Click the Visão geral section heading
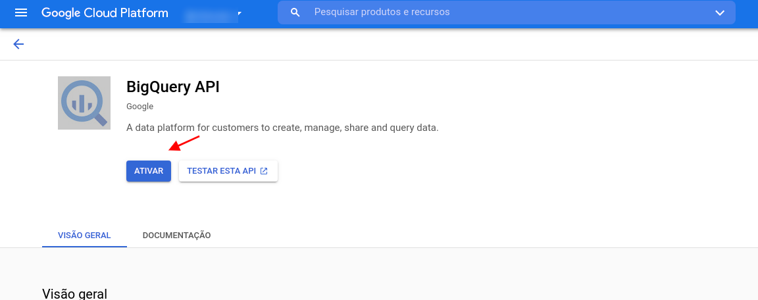Screen dimensions: 758x300 click(74, 293)
